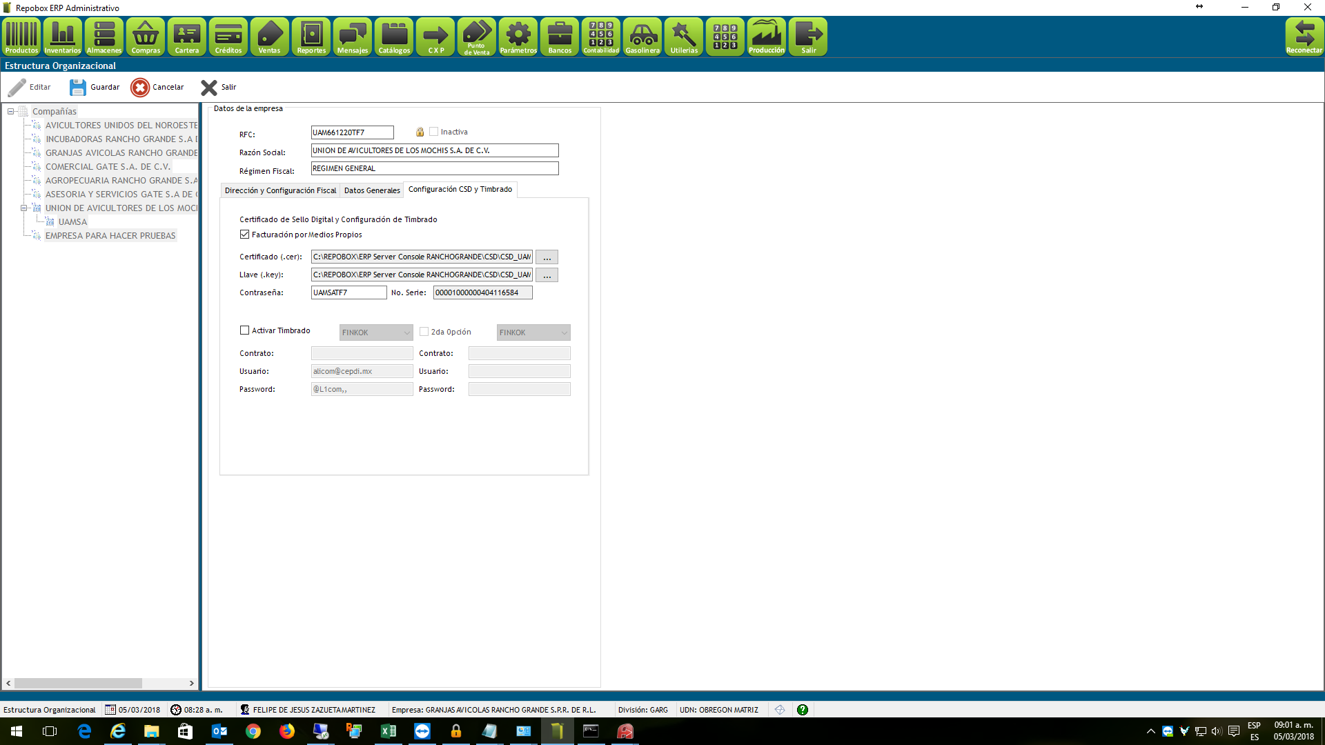Click the Razón Social field

[x=435, y=150]
